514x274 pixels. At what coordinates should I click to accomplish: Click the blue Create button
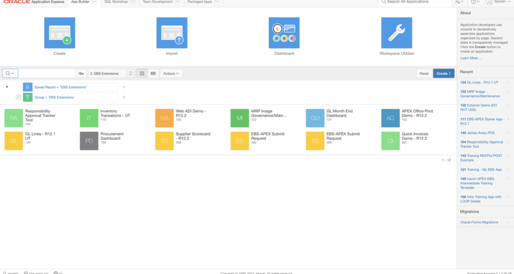[x=443, y=73]
